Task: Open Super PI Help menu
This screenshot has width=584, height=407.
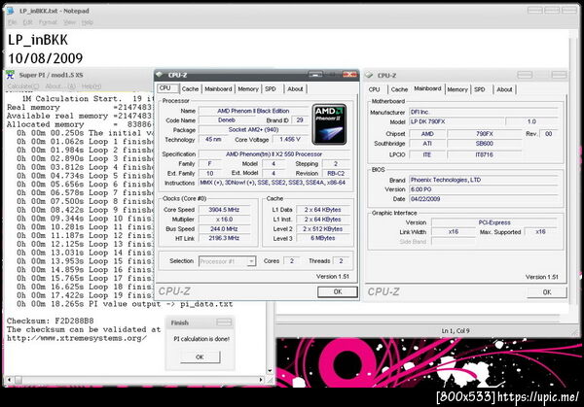Action: tap(91, 86)
